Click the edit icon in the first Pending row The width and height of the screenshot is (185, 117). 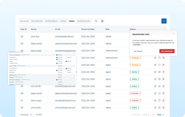click(155, 58)
